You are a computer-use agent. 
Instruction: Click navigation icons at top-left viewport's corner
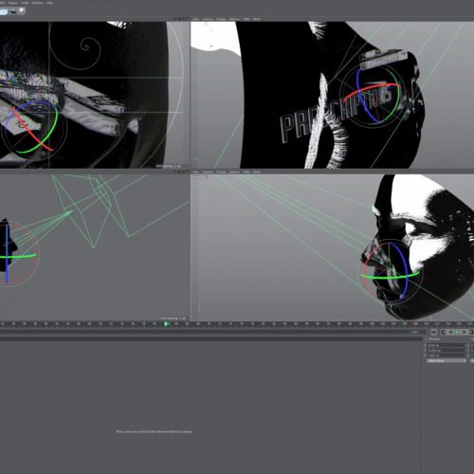point(182,19)
